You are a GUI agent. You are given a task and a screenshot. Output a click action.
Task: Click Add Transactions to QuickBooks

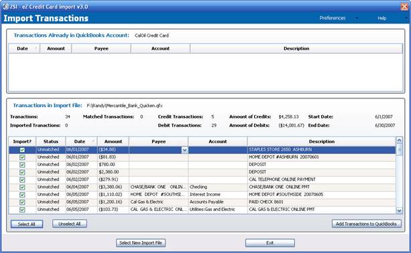[x=366, y=224]
